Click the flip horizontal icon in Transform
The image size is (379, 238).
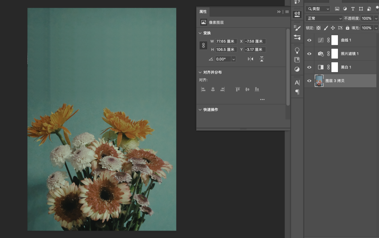(250, 59)
